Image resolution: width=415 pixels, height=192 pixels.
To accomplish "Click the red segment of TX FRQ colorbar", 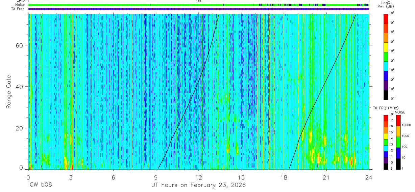I will 386,118.
